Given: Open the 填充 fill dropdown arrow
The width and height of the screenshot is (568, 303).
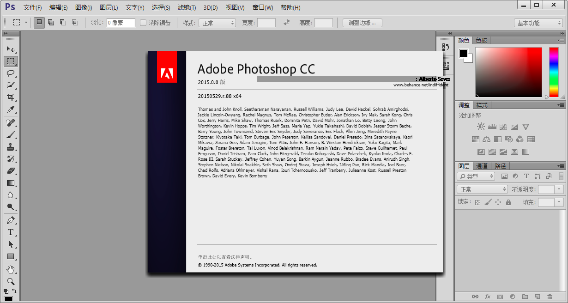Looking at the screenshot, I should click(x=559, y=202).
